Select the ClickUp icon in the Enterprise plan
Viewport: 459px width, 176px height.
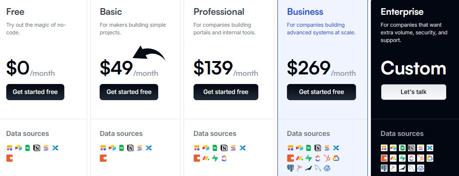pyautogui.click(x=412, y=158)
